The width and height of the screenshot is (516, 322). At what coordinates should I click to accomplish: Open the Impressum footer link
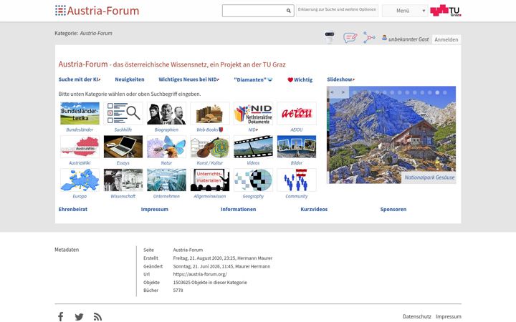449,316
